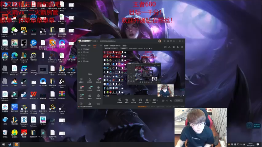This screenshot has width=262, height=147.
Task: Select webcam thumbnail inside preview canvas
Action: click(x=165, y=90)
